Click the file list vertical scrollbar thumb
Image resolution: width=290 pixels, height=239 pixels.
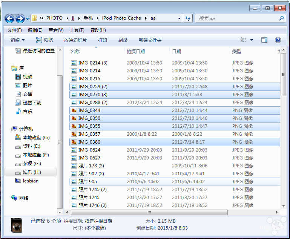[x=283, y=75]
